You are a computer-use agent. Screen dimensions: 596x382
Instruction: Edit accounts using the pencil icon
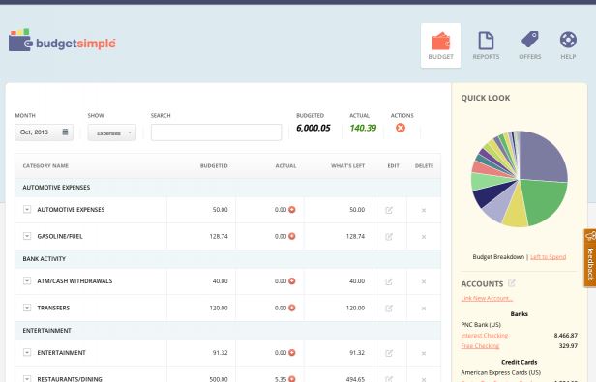(512, 283)
